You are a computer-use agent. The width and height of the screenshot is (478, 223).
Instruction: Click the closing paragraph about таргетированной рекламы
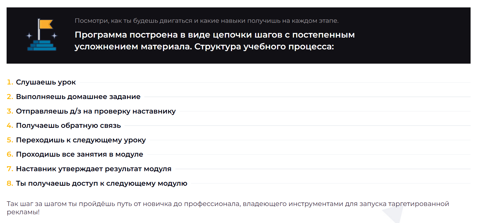(228, 208)
